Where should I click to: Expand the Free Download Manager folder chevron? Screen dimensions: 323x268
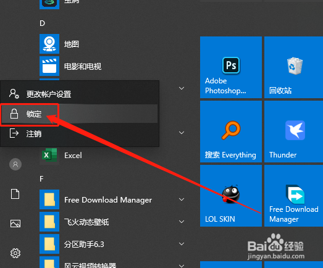point(182,199)
